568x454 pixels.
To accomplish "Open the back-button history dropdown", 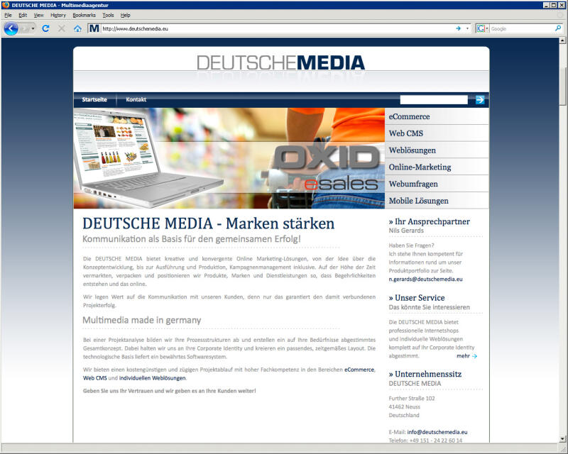I will (x=31, y=29).
